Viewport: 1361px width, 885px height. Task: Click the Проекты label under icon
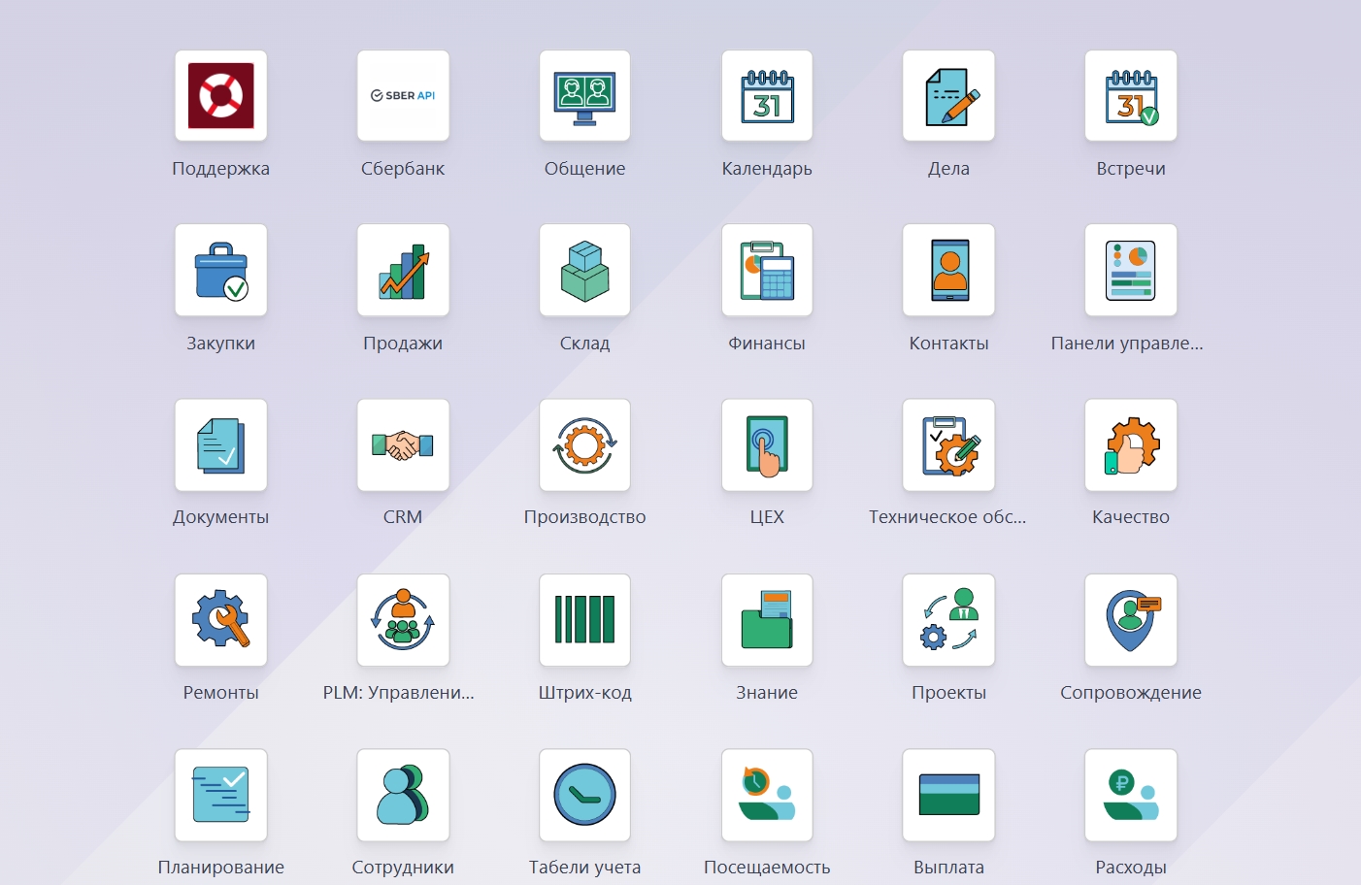click(948, 693)
